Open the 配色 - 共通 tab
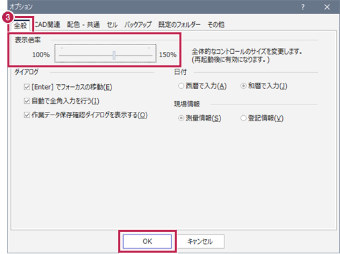340x254 pixels. click(x=83, y=24)
